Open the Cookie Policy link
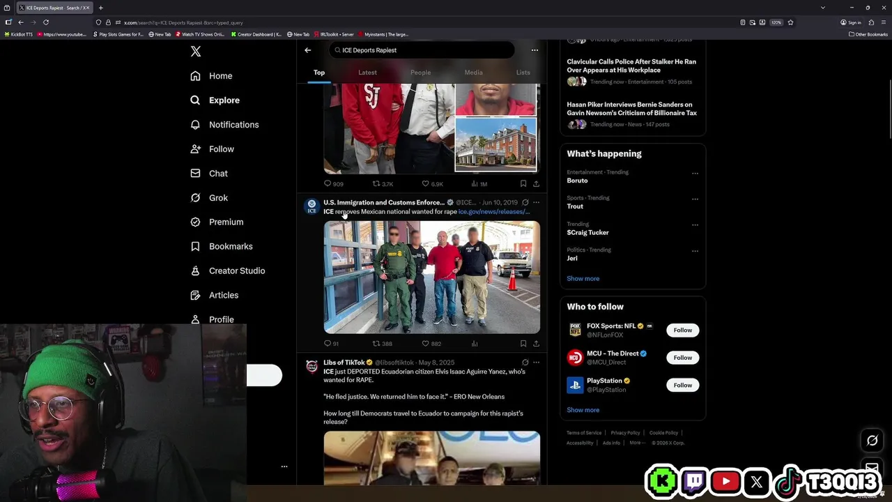The height and width of the screenshot is (502, 892). click(663, 433)
